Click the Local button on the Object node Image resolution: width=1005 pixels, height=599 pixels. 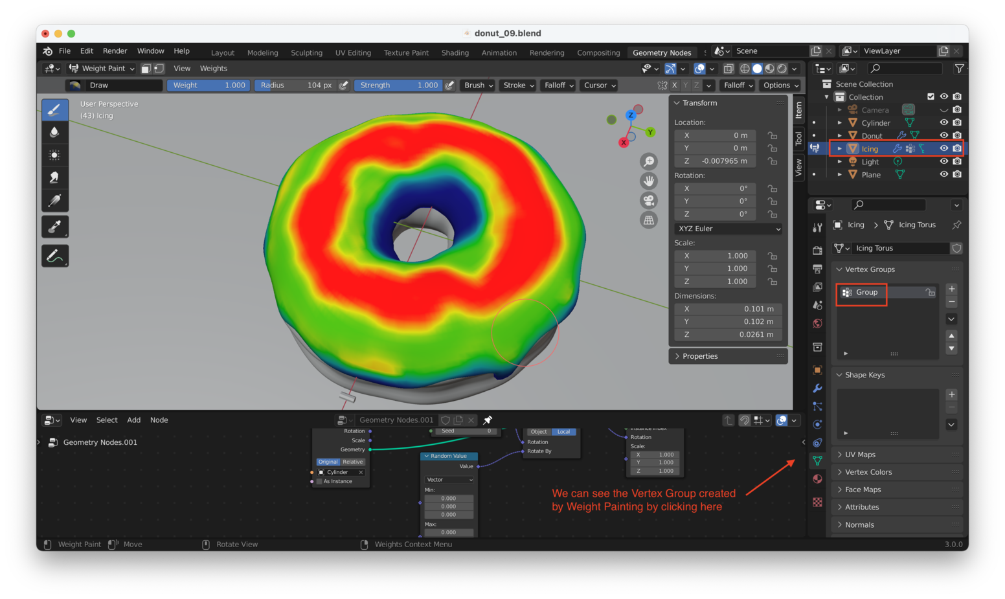(563, 431)
